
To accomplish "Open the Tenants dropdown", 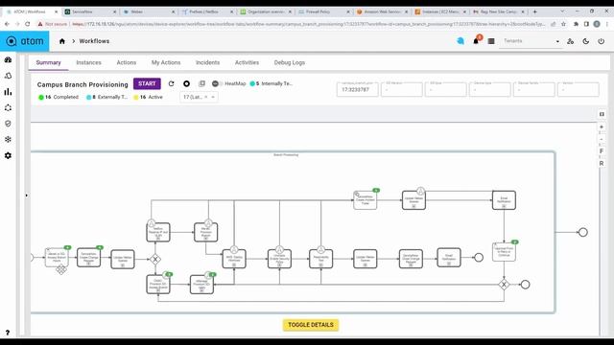I will point(531,41).
